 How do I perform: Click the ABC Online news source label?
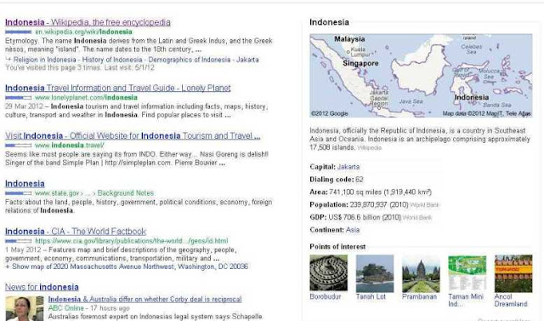tap(66, 308)
